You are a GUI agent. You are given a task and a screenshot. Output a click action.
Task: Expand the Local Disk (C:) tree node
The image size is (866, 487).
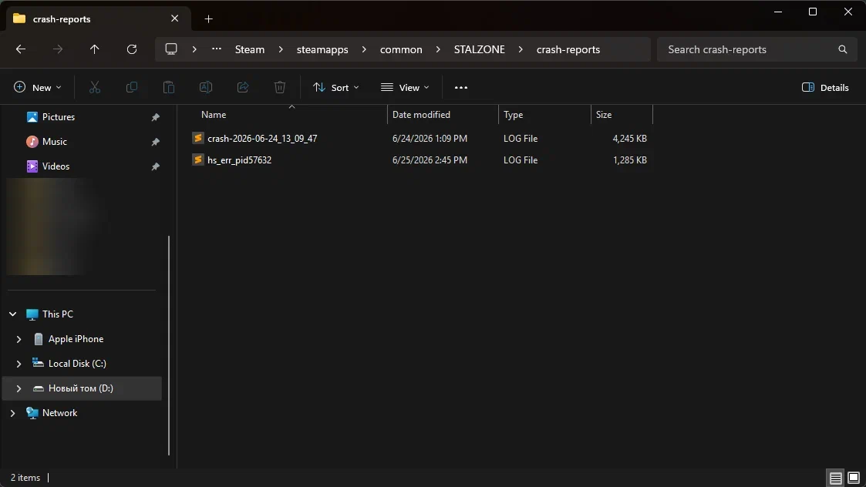19,363
